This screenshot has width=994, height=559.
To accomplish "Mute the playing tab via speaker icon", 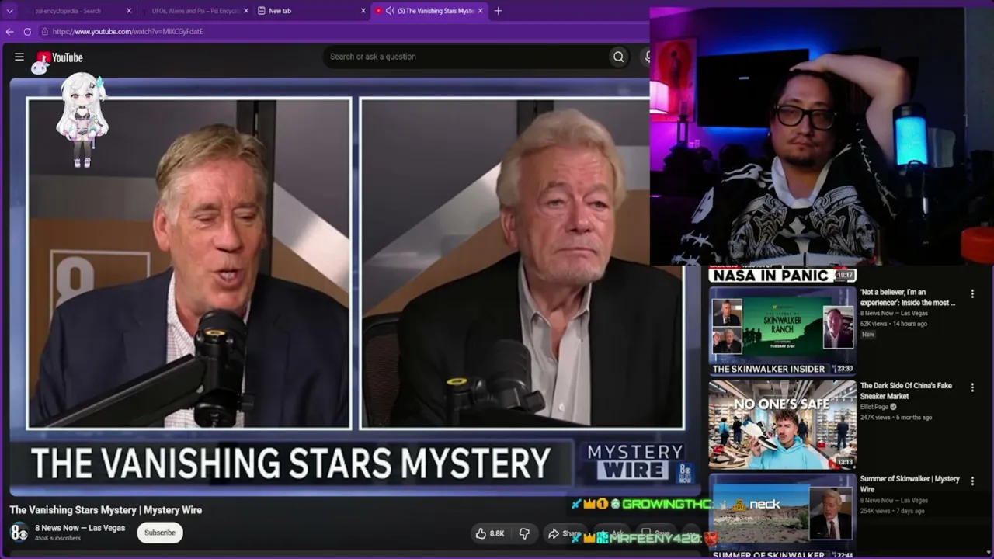I will pos(390,11).
